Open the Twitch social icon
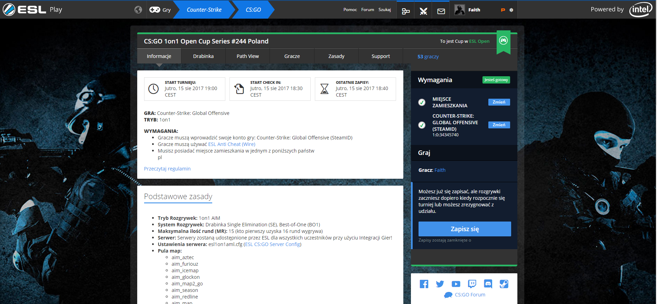Image resolution: width=657 pixels, height=304 pixels. pyautogui.click(x=472, y=284)
